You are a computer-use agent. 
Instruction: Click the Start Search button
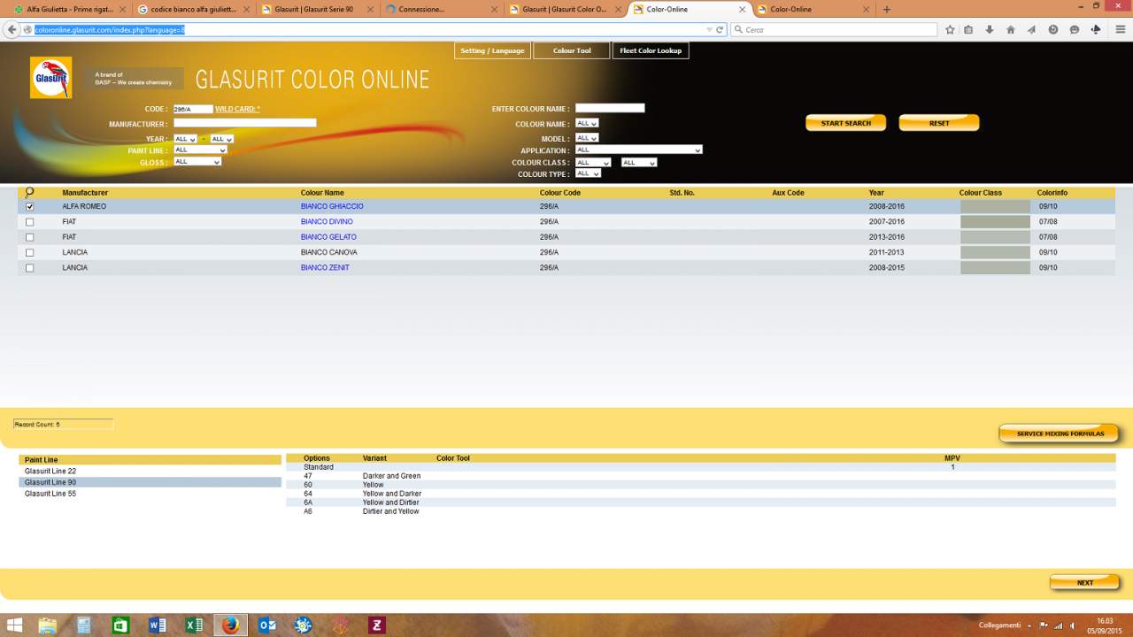(x=845, y=123)
